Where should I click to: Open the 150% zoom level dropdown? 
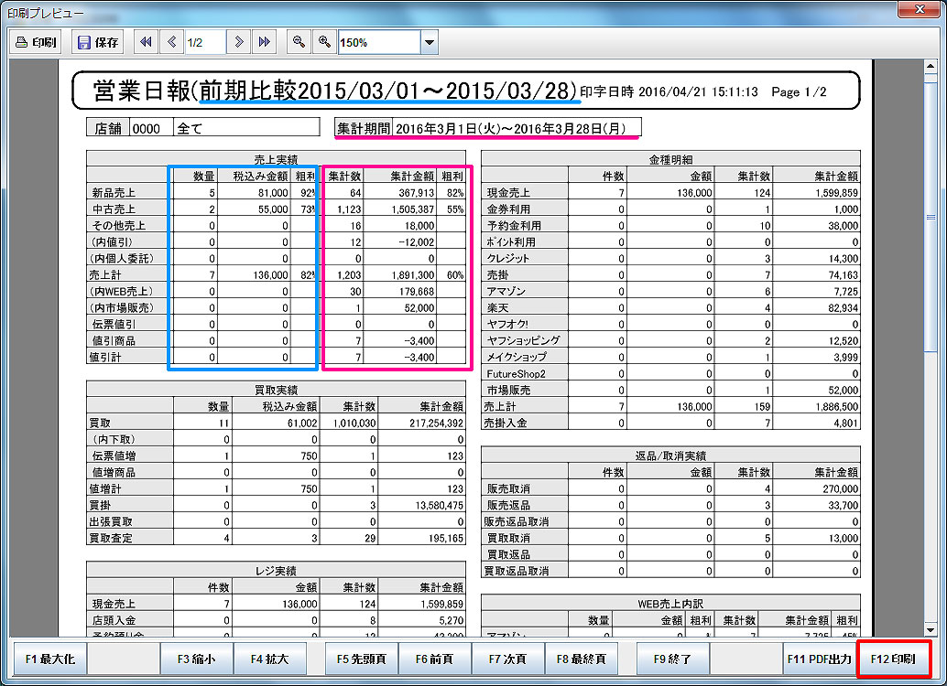(x=428, y=41)
